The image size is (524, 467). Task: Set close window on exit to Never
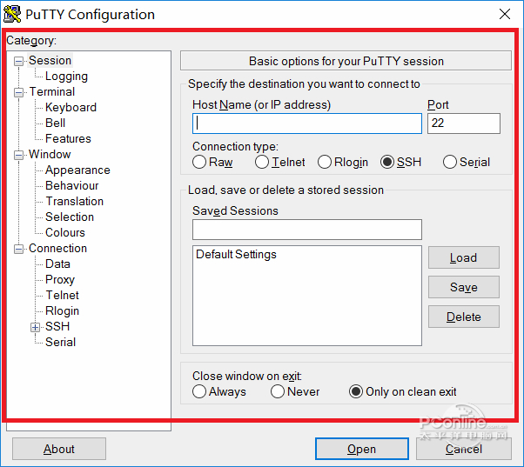pyautogui.click(x=278, y=391)
